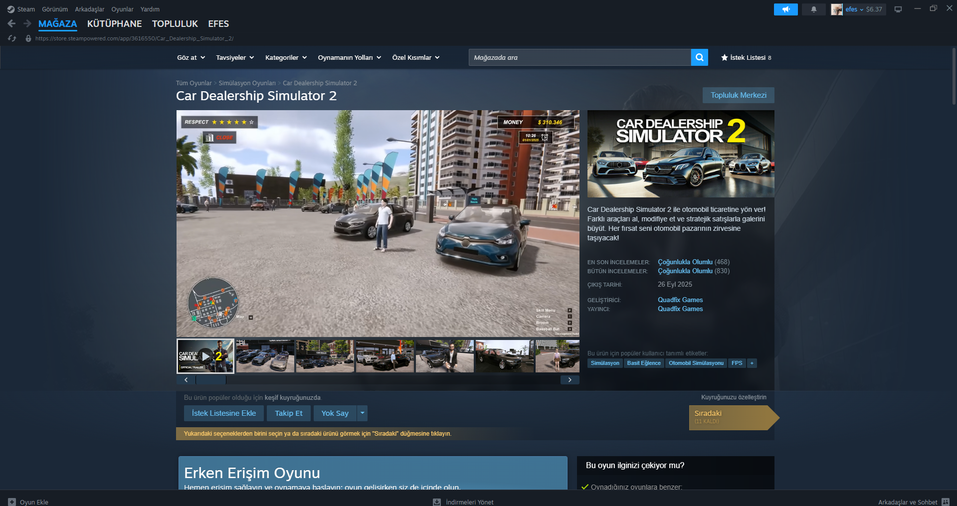Screen dimensions: 957x506
Task: Click the magnifier search button
Action: point(700,57)
